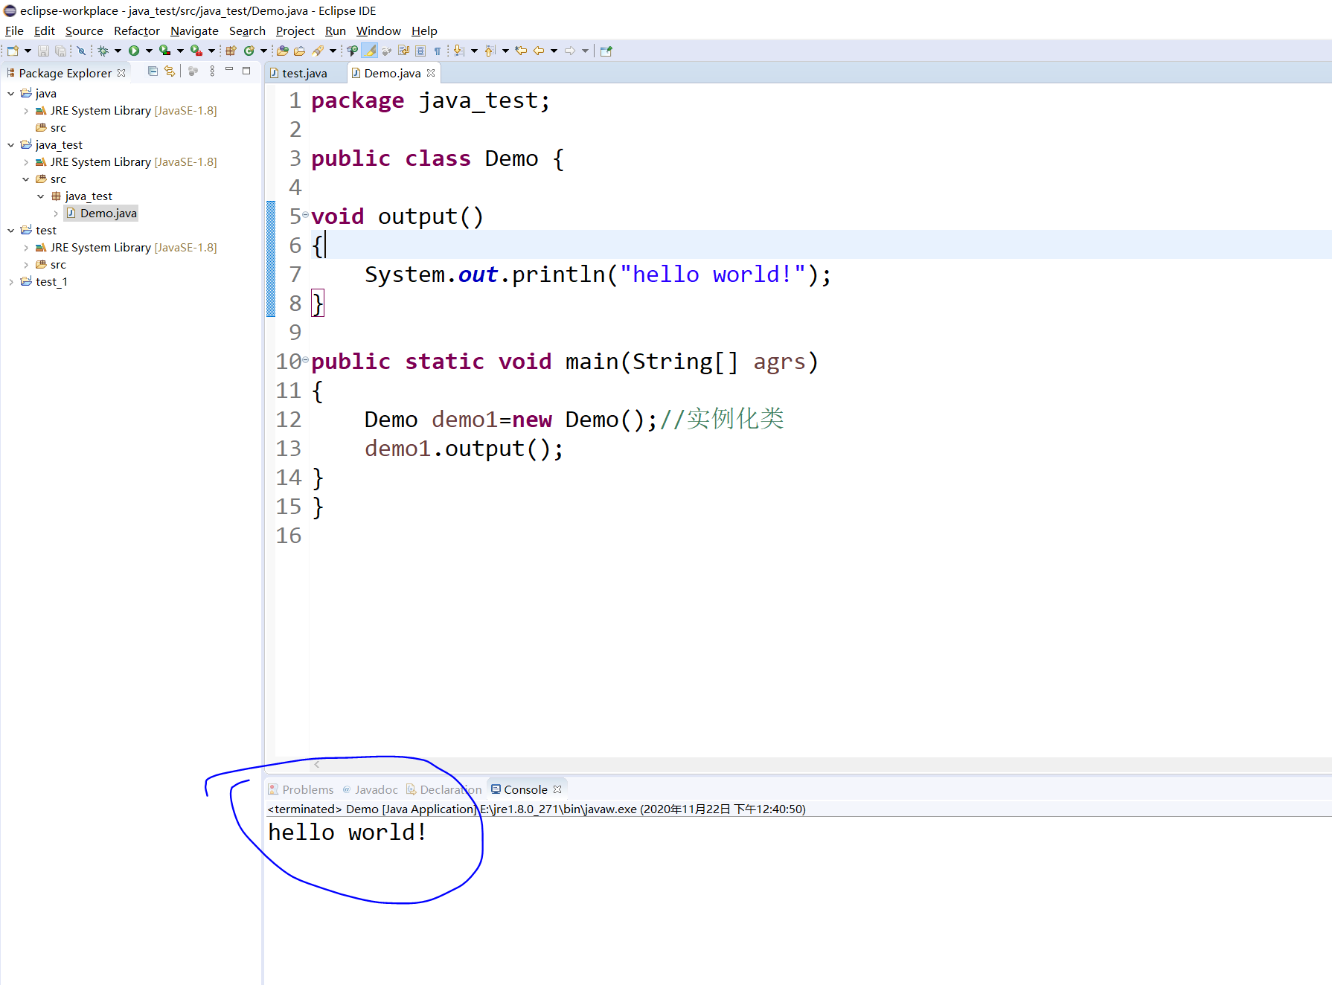Open Package Explorer View Menu dots
This screenshot has height=985, width=1332.
tap(212, 71)
